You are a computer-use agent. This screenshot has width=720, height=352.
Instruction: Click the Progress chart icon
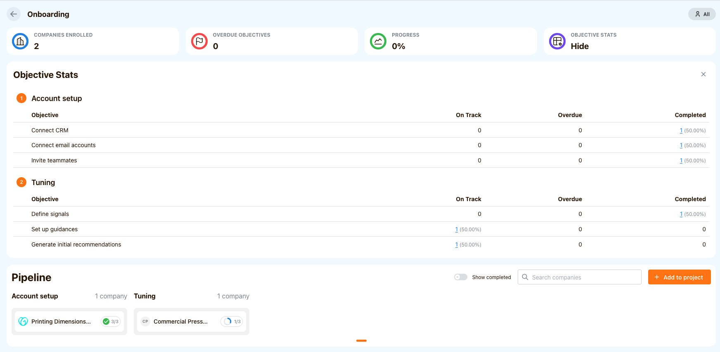pyautogui.click(x=378, y=41)
